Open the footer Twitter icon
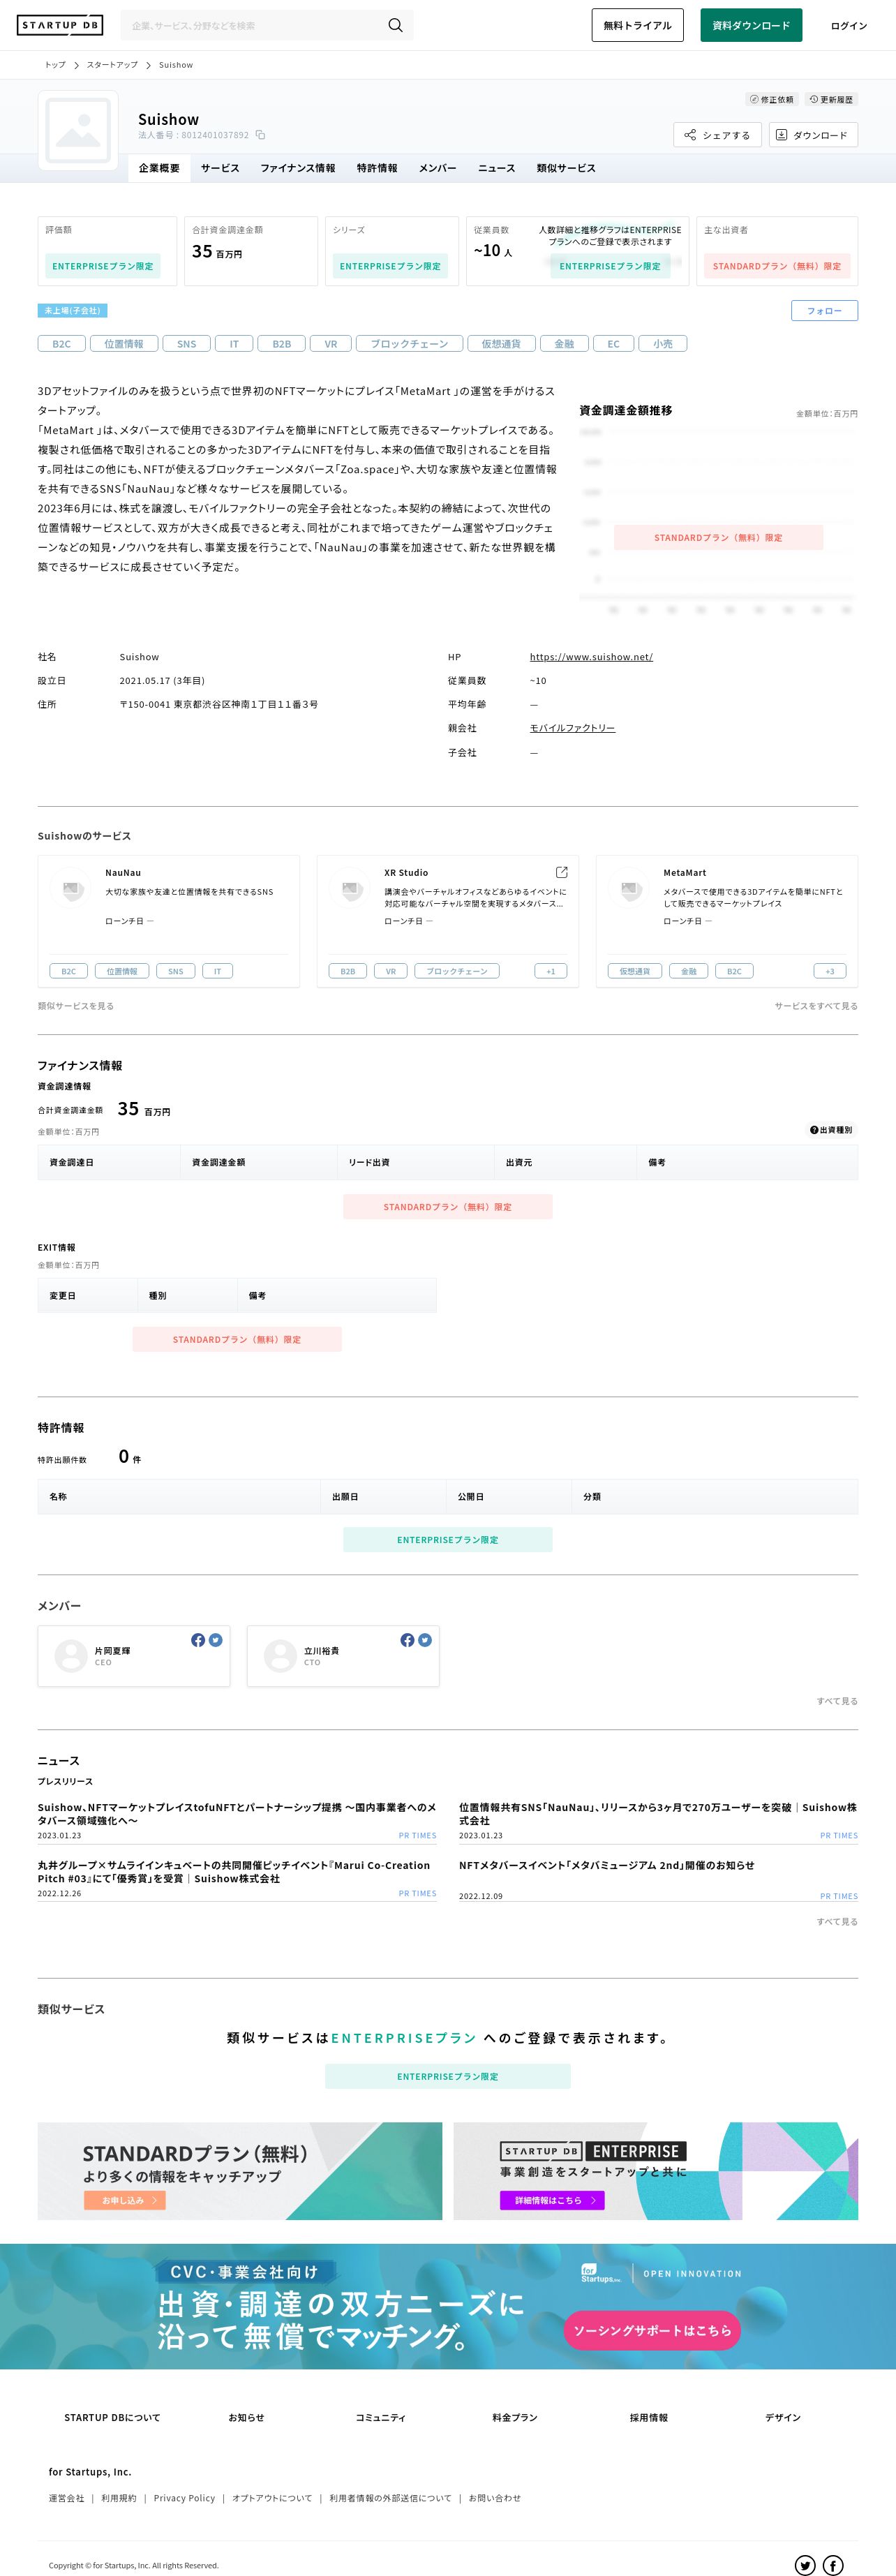This screenshot has width=896, height=2576. [805, 2565]
